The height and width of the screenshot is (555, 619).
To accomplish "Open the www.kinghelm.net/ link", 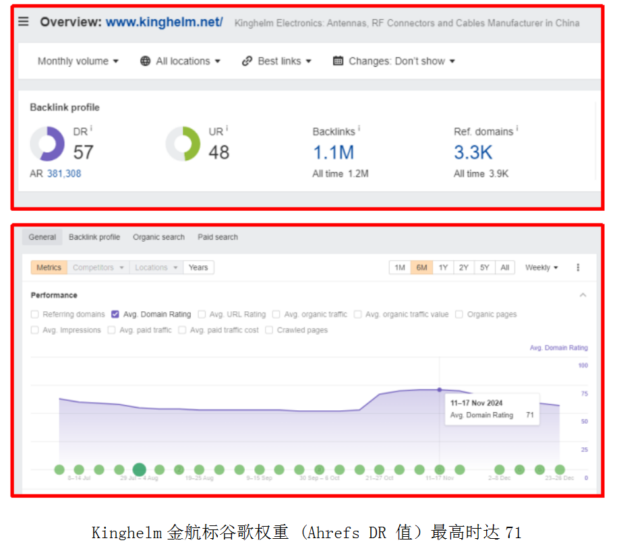I will (165, 22).
